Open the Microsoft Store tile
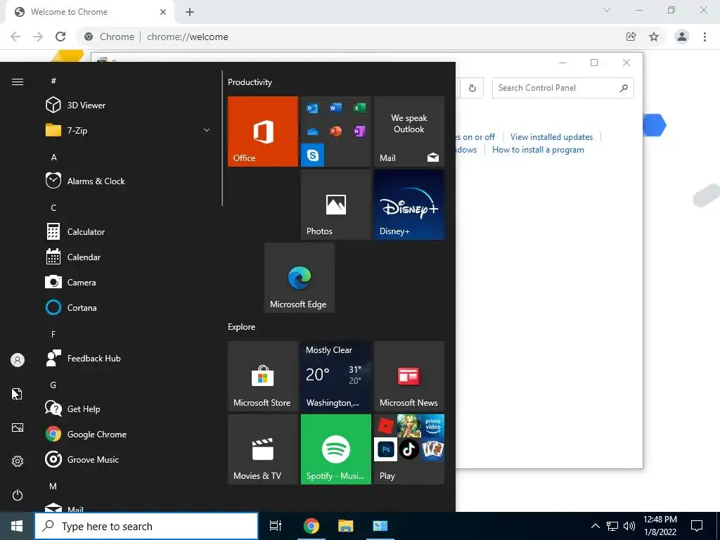720x540 pixels. (263, 376)
